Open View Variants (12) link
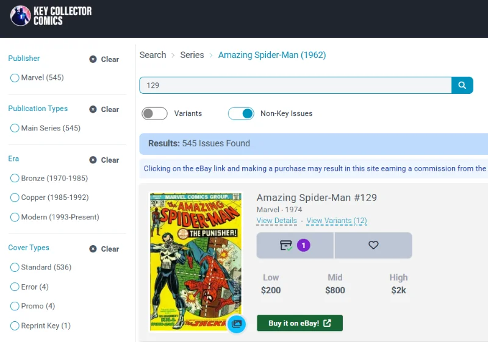 pyautogui.click(x=337, y=221)
